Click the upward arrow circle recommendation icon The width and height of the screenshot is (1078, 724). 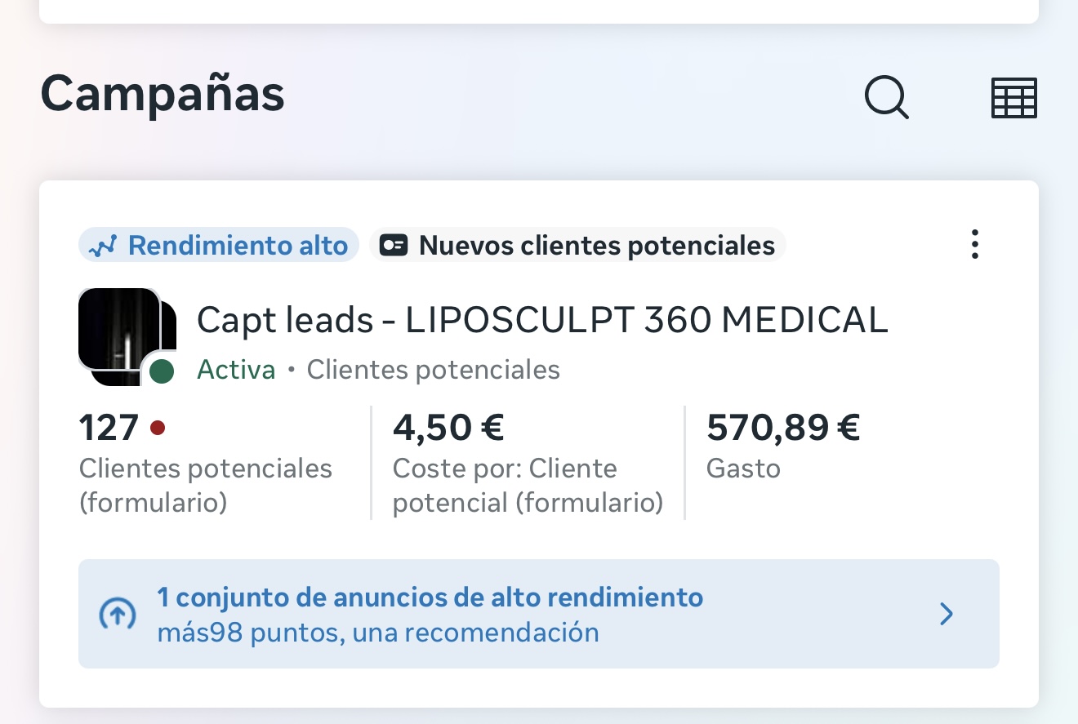(117, 614)
